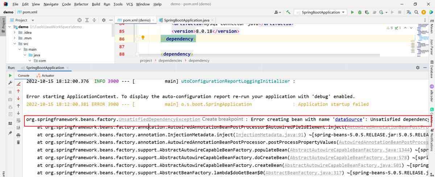Collapse the demo root folder
The height and width of the screenshot is (177, 435).
10,27
